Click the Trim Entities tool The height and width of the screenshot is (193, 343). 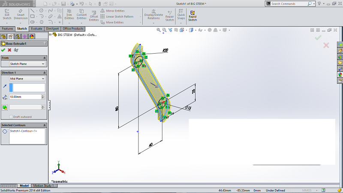click(69, 14)
